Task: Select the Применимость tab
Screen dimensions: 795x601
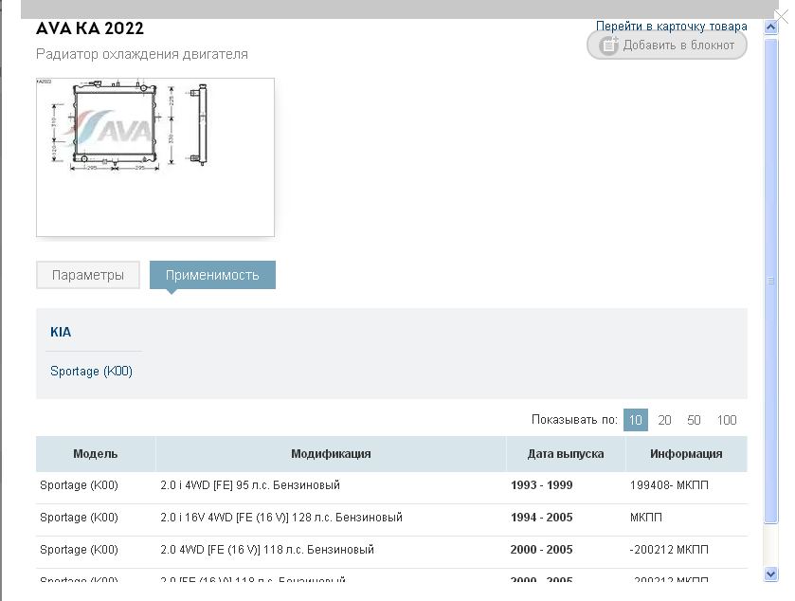Action: click(212, 275)
